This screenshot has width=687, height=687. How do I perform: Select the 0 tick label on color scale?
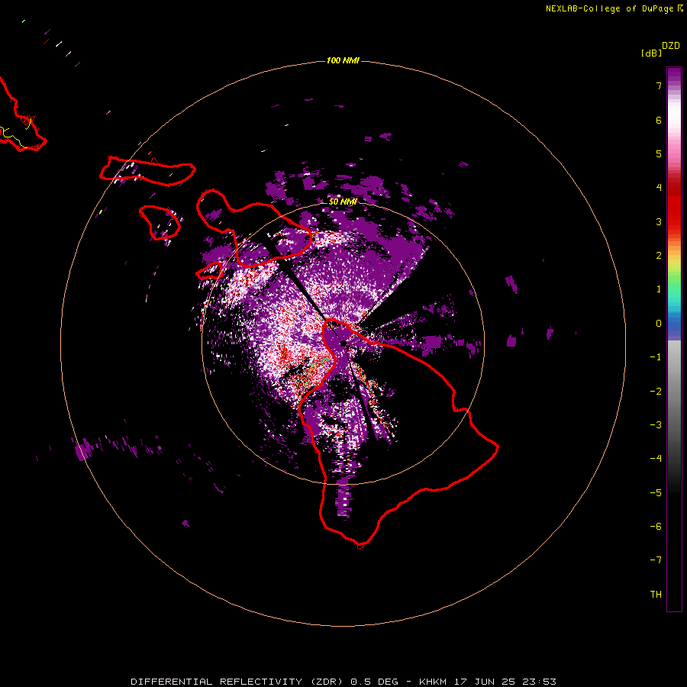659,324
